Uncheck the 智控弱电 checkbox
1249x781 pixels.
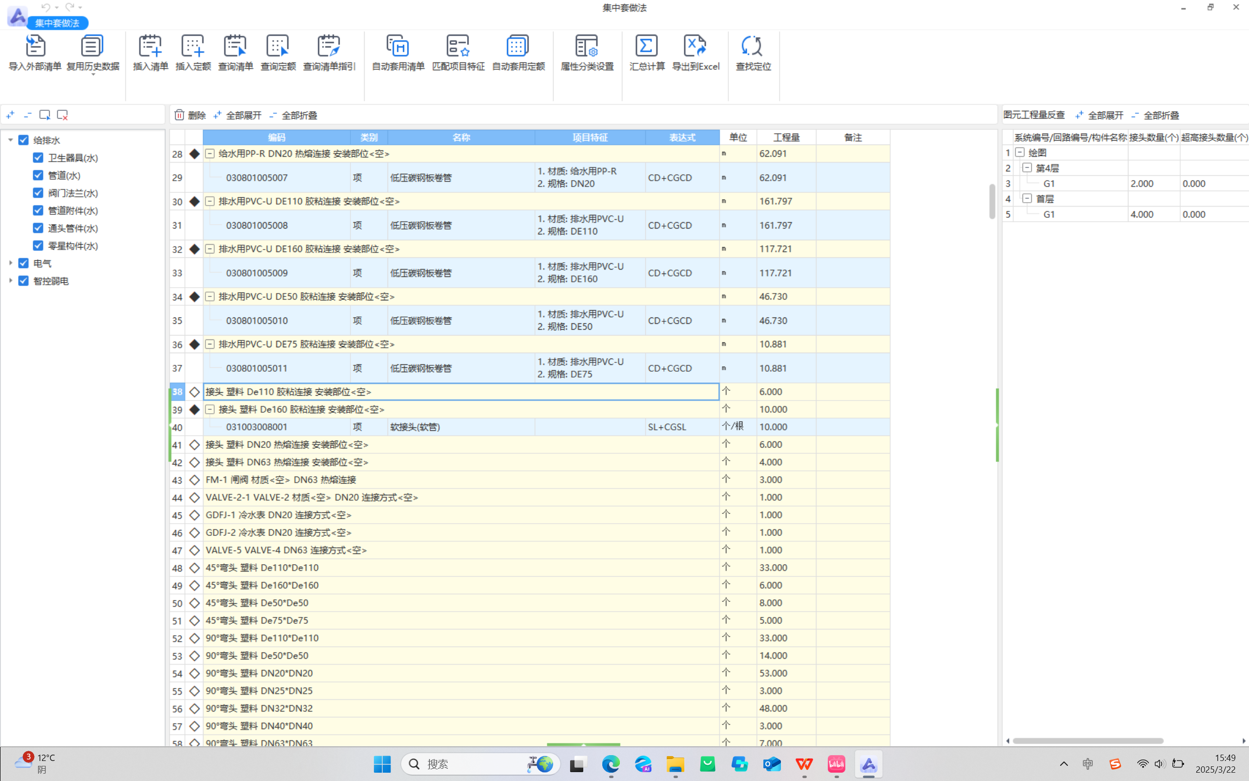click(x=23, y=281)
